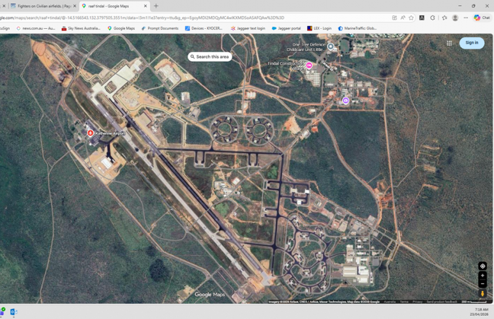494x319 pixels.
Task: Click the Katherine Airport map pin
Action: point(91,133)
